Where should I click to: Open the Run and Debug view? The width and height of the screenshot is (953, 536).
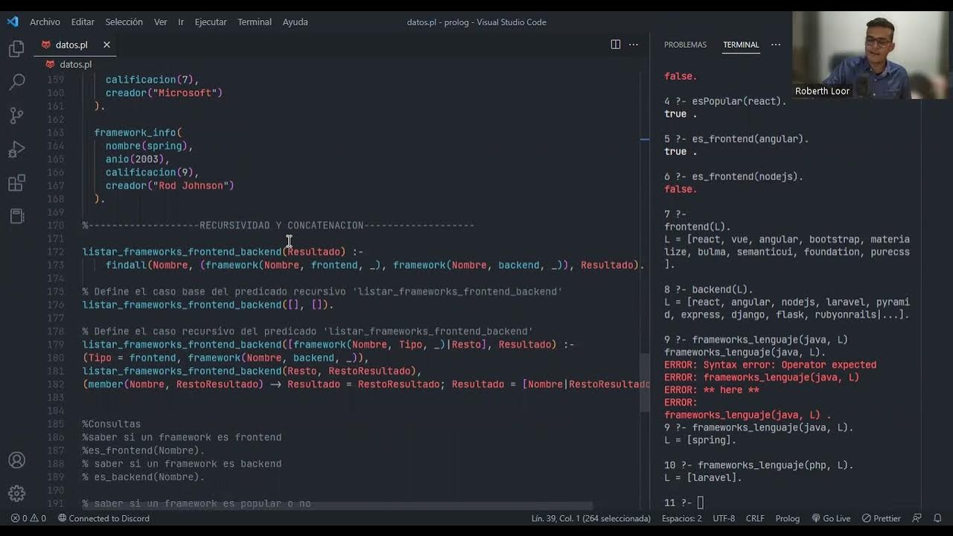coord(16,150)
